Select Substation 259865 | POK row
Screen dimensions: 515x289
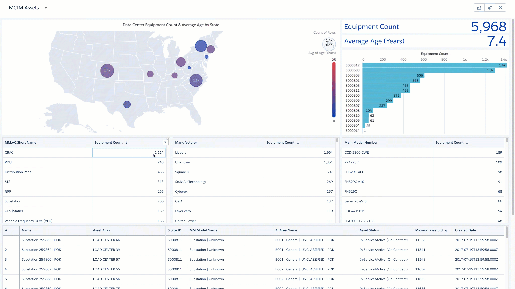pyautogui.click(x=41, y=240)
